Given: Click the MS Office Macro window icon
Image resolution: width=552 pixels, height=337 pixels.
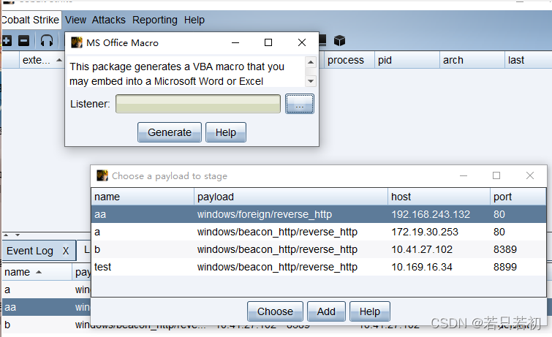Looking at the screenshot, I should point(76,42).
